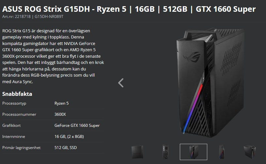Click the model code G15DH-NR089T
The height and width of the screenshot is (164, 266).
49,17
